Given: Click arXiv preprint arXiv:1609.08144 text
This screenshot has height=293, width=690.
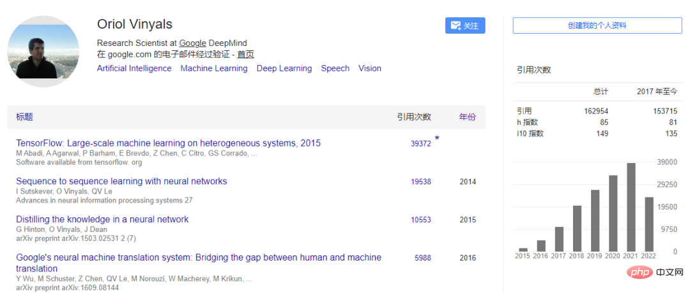Looking at the screenshot, I should pyautogui.click(x=67, y=288).
